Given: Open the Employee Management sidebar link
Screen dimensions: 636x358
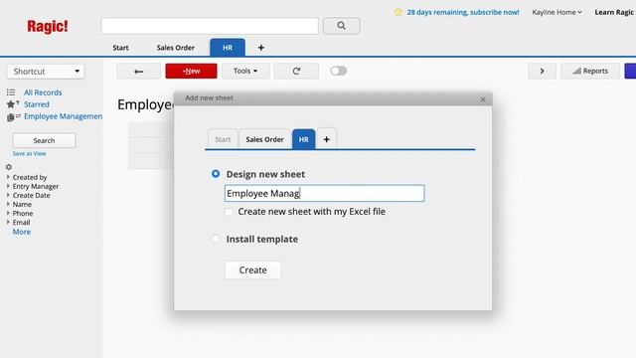Looking at the screenshot, I should (x=63, y=116).
